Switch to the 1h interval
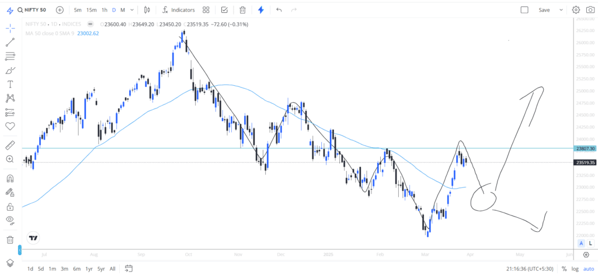The height and width of the screenshot is (275, 598). click(105, 10)
